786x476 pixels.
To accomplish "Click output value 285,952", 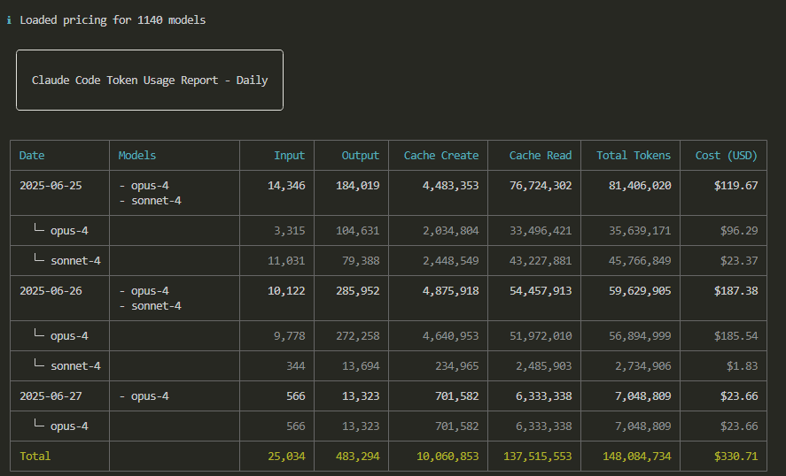I will coord(357,291).
